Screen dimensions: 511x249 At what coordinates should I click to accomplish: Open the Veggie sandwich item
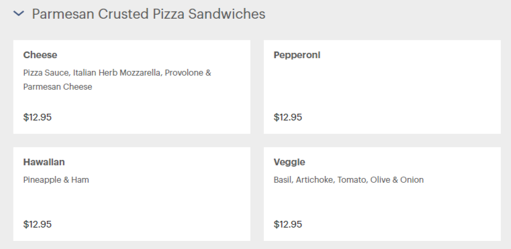(382, 194)
